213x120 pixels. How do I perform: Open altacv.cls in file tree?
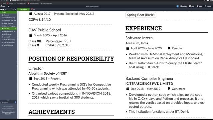(8, 15)
